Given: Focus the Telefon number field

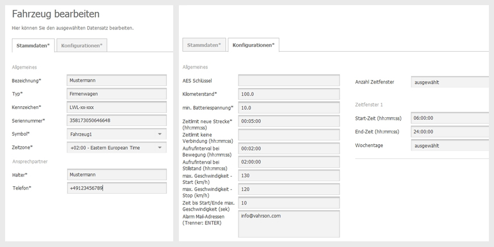Looking at the screenshot, I should click(x=116, y=188).
